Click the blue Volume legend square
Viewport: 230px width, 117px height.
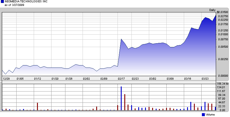point(203,115)
